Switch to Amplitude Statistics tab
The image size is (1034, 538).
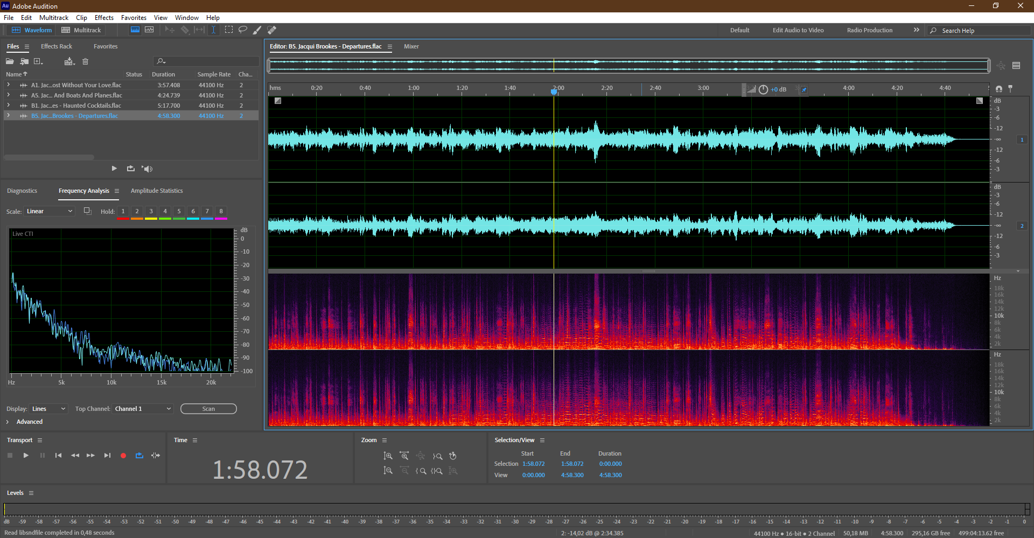(x=157, y=191)
